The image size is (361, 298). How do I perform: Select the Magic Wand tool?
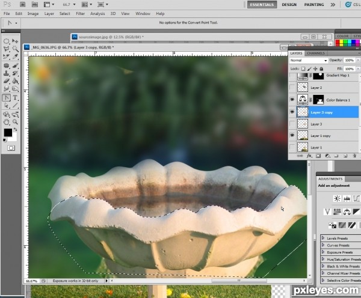(x=15, y=49)
